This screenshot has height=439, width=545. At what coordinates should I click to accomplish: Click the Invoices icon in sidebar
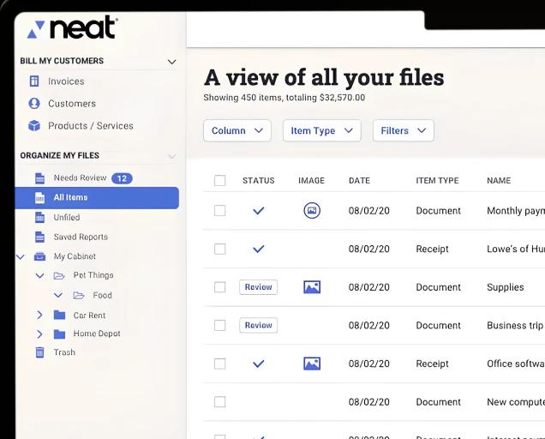click(x=34, y=81)
